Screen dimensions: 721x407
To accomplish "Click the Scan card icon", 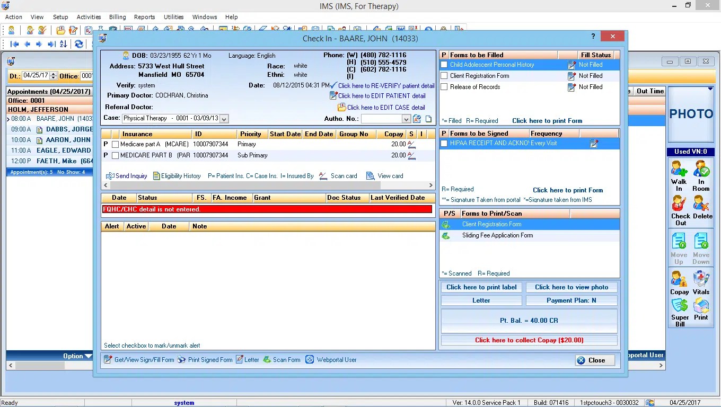I will pos(339,175).
